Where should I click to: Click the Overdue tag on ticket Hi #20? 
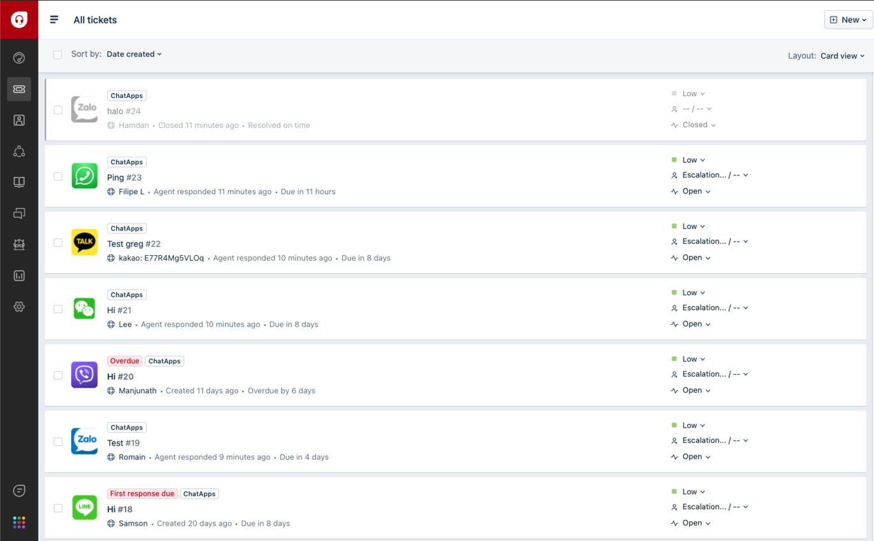(x=124, y=361)
